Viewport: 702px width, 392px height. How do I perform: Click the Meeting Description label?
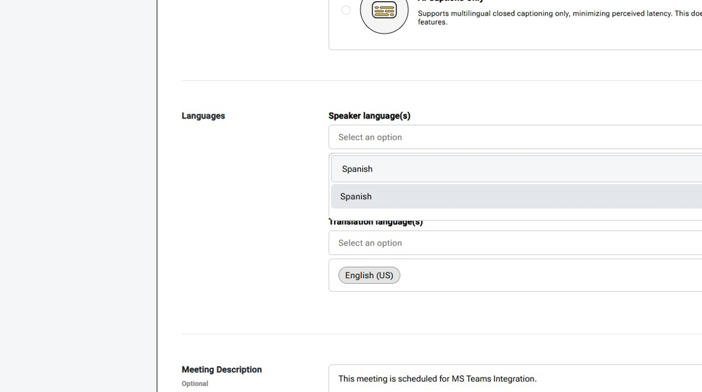[x=222, y=369]
